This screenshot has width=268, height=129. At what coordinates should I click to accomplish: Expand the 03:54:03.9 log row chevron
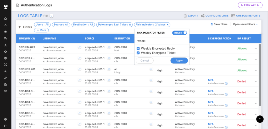[x=256, y=114]
